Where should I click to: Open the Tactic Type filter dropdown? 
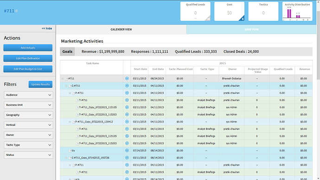point(28,145)
